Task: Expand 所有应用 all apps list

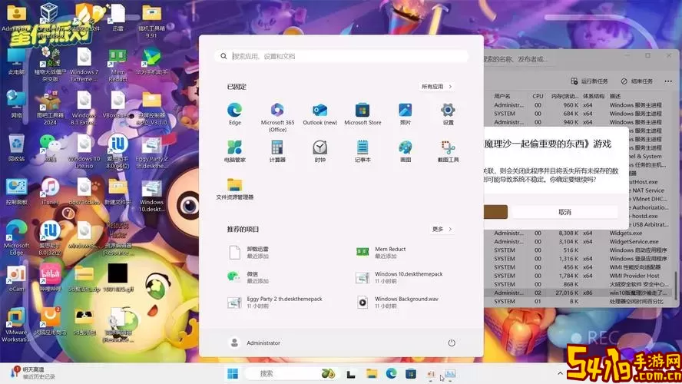Action: tap(437, 87)
